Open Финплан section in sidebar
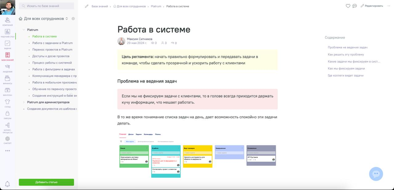 click(8, 92)
